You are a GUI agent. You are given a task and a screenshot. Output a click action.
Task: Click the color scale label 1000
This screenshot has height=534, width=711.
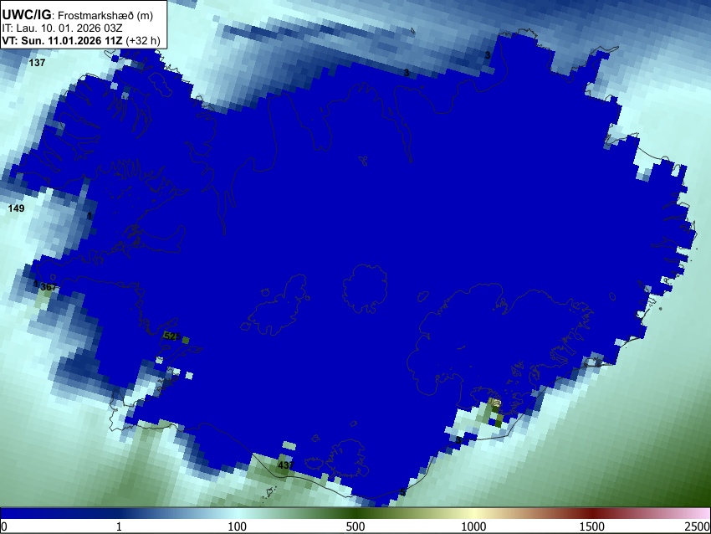[x=473, y=526]
